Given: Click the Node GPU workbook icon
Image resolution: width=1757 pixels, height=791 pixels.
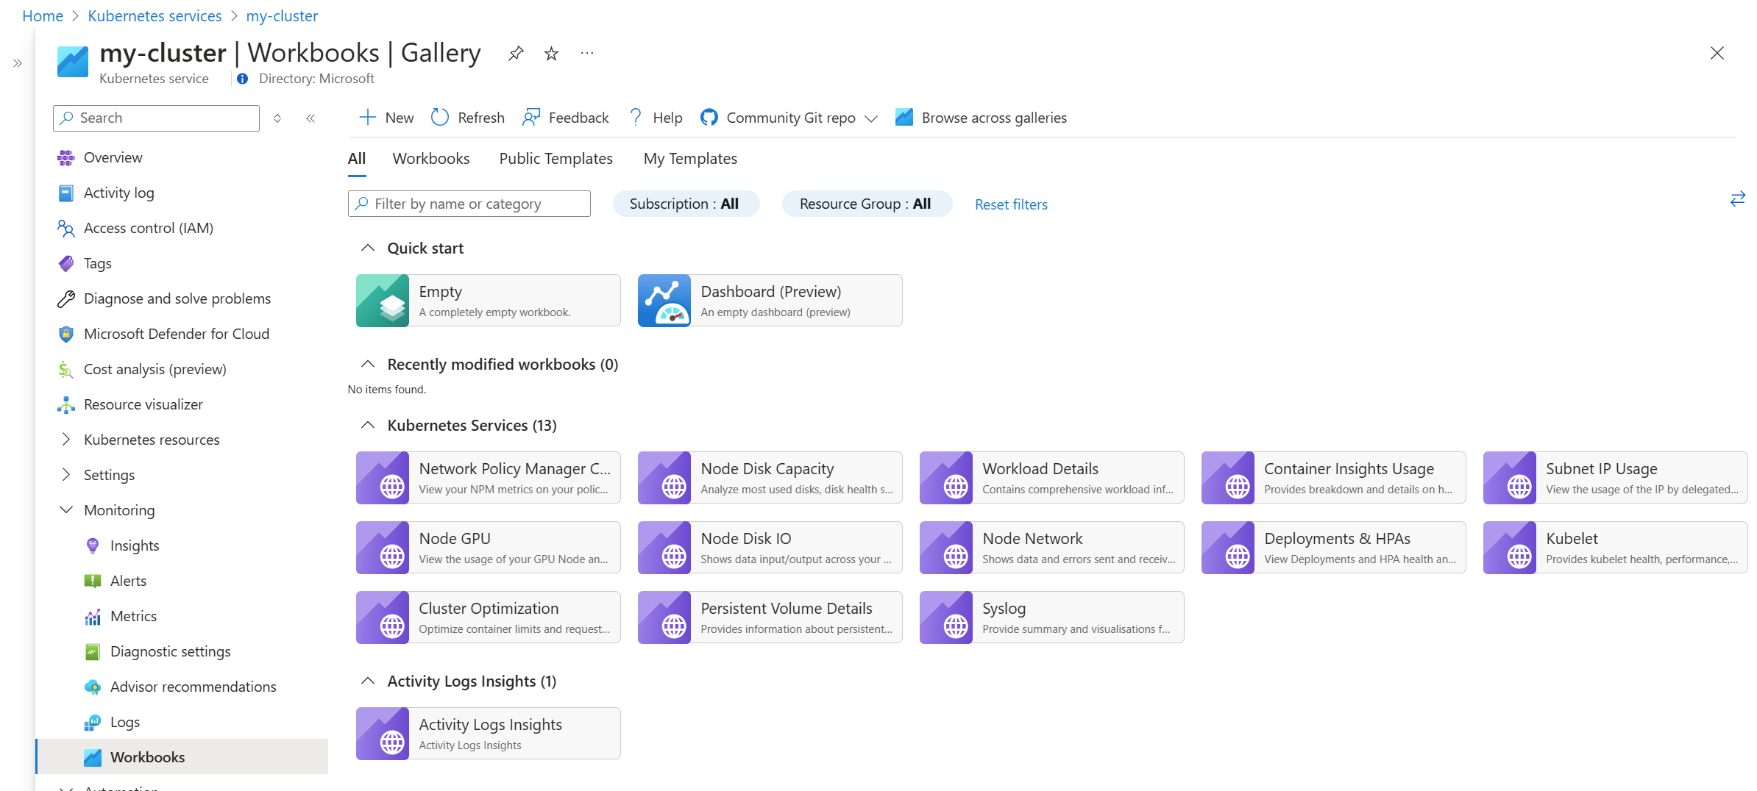Looking at the screenshot, I should pyautogui.click(x=383, y=548).
